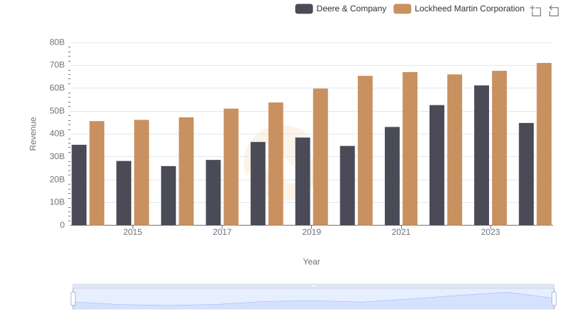Click Lockheed Martin bar for 2021

coord(410,149)
